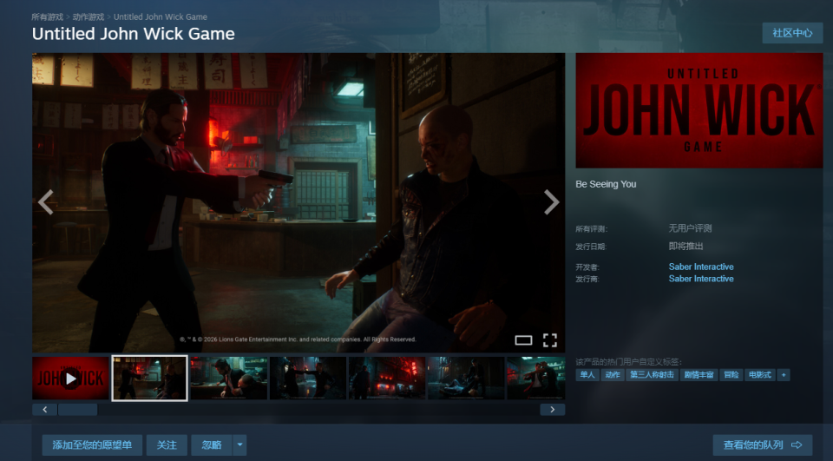The height and width of the screenshot is (461, 833).
Task: Open the fourth thumbnail in the strip
Action: point(308,378)
